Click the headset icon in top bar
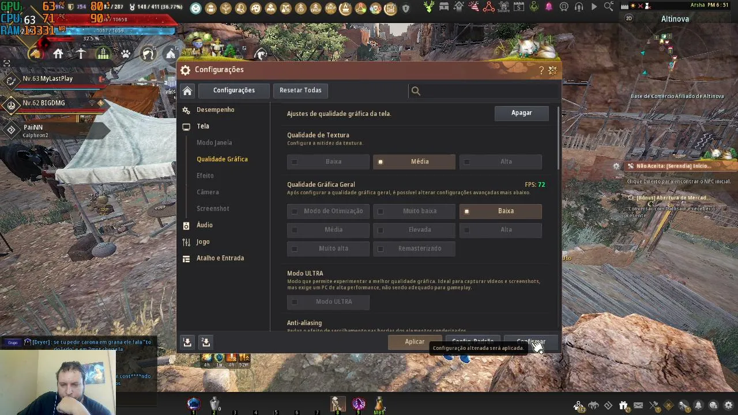Image resolution: width=738 pixels, height=415 pixels. pos(579,7)
